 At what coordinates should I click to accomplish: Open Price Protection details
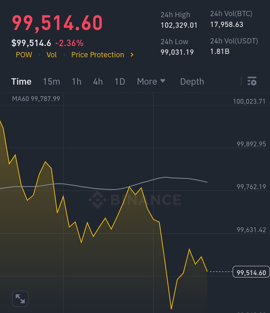tap(98, 55)
